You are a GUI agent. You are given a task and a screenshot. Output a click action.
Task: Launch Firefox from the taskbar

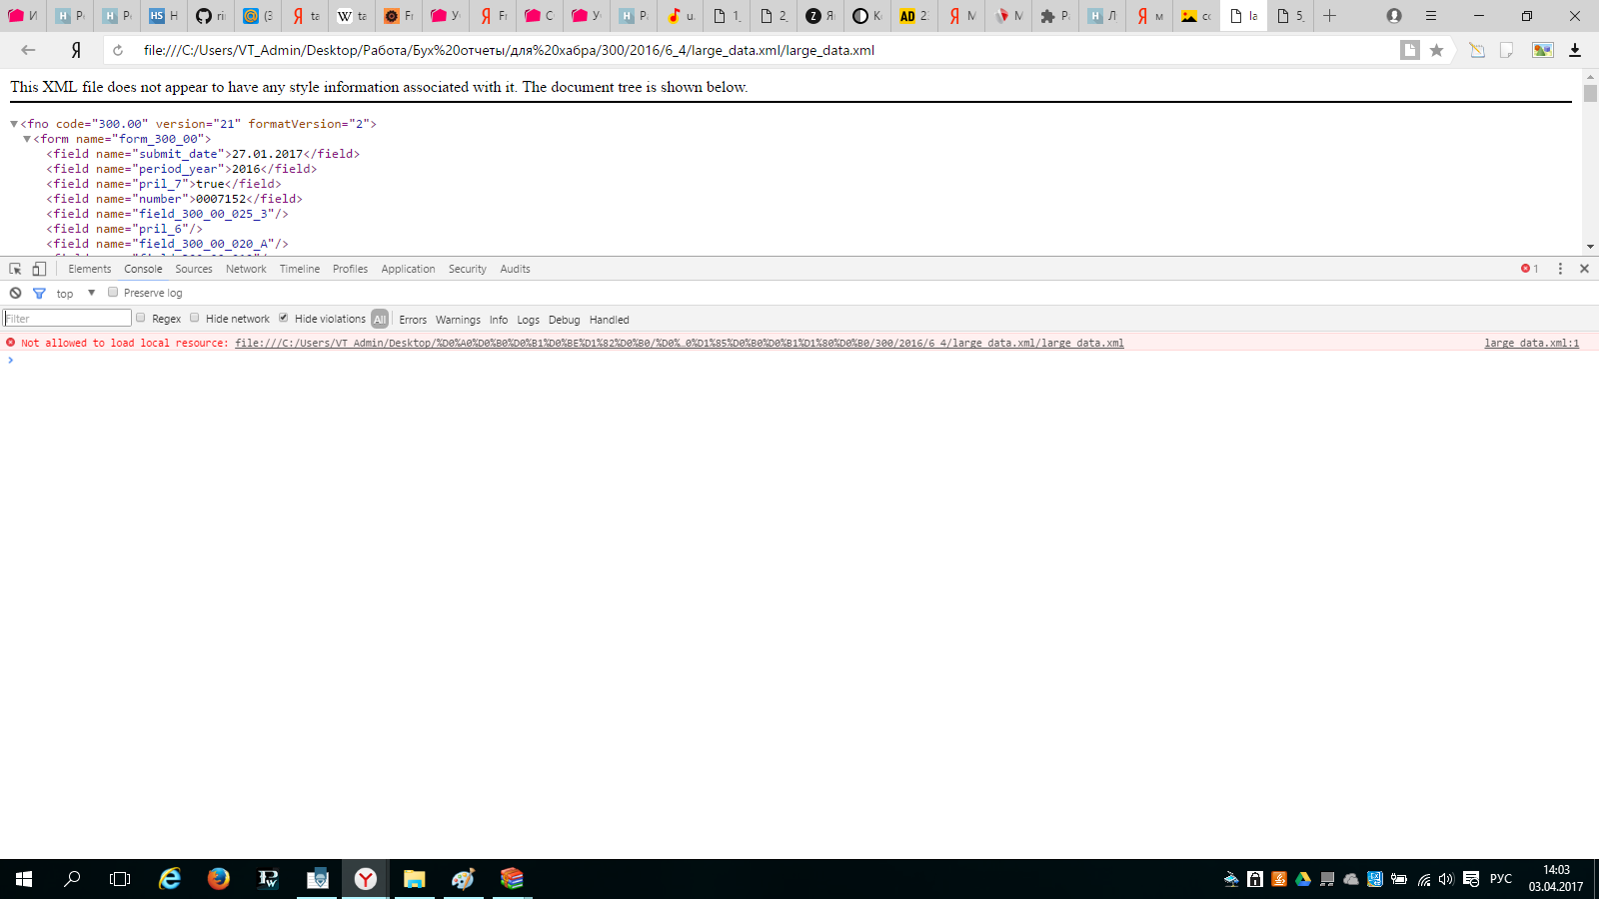click(x=219, y=879)
